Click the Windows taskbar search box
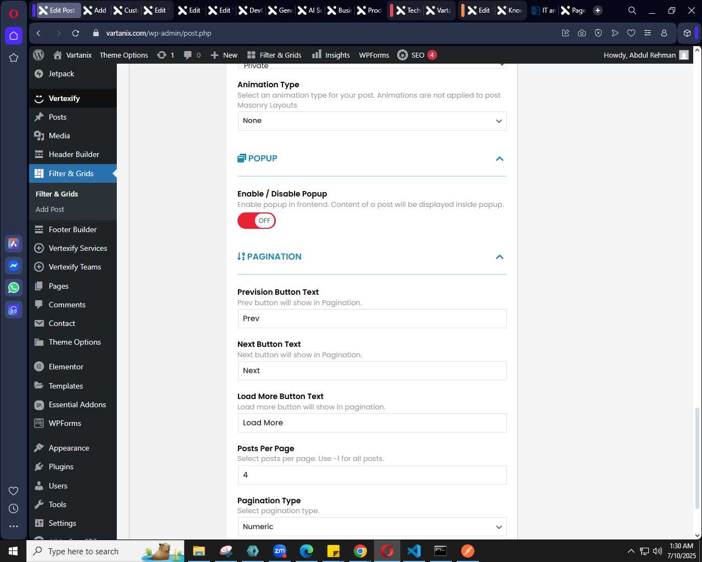 [x=105, y=551]
